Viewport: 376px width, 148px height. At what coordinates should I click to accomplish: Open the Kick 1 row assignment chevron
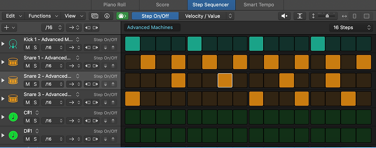pyautogui.click(x=78, y=40)
